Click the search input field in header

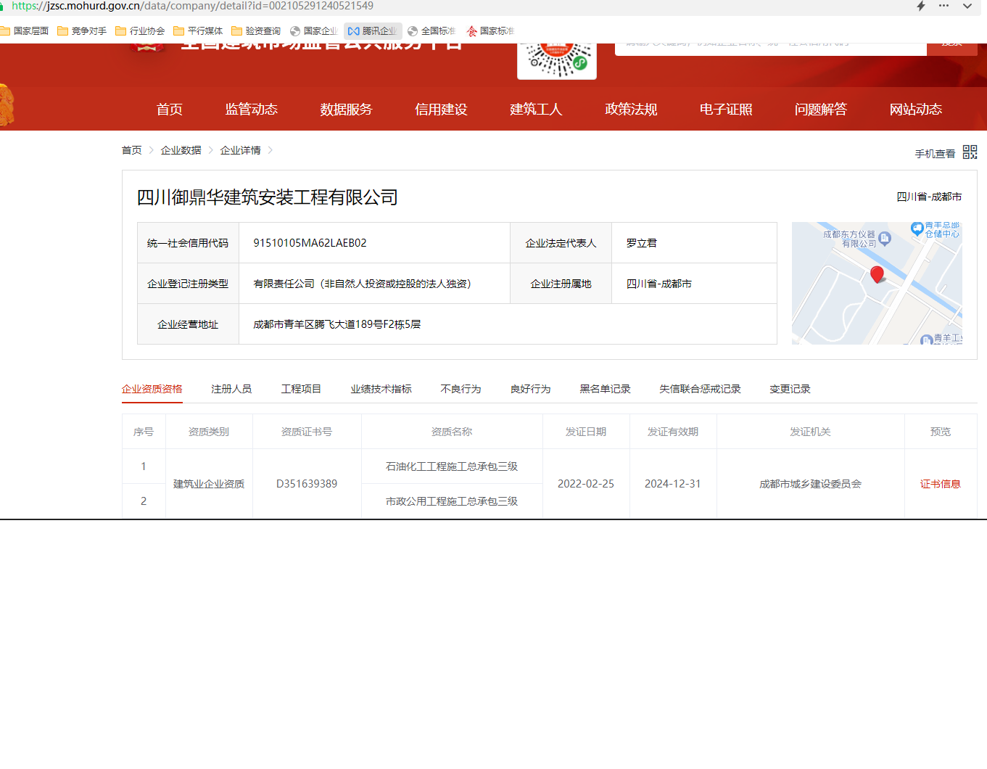click(x=770, y=45)
